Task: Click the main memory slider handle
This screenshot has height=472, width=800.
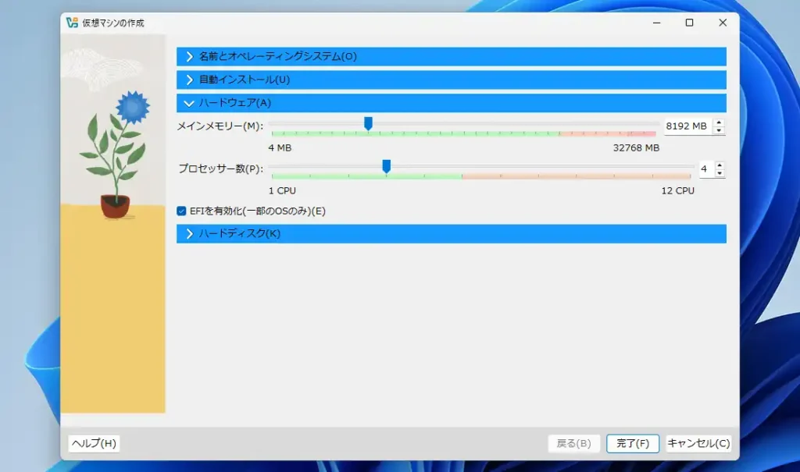Action: point(368,123)
